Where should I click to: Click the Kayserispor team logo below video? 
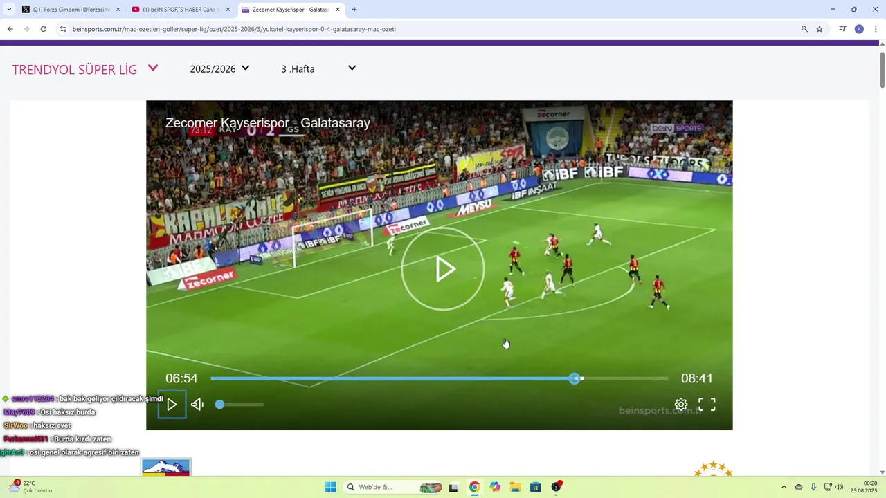click(x=165, y=468)
